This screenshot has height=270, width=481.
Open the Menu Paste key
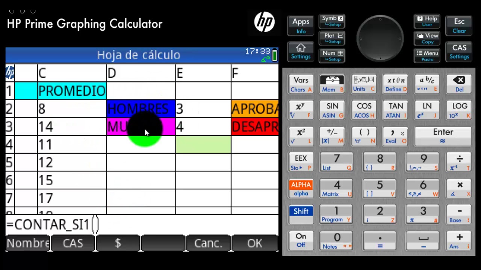(x=427, y=55)
